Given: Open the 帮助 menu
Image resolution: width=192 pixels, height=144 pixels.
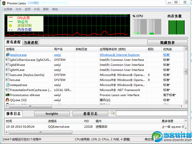Looking at the screenshot, I should (x=55, y=9).
